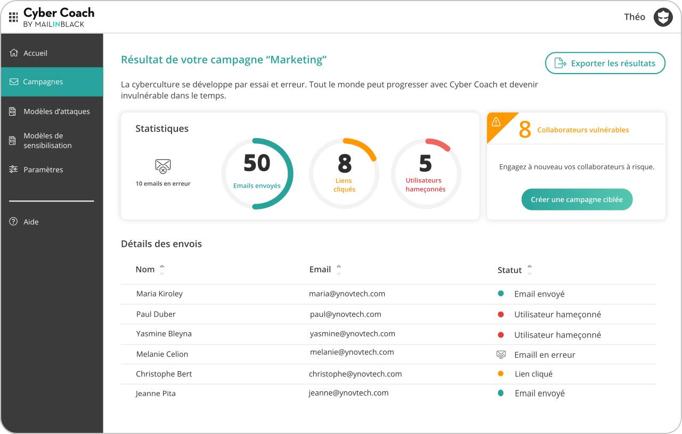Click the red status dot for Paul Duber
The width and height of the screenshot is (682, 434).
coord(501,315)
